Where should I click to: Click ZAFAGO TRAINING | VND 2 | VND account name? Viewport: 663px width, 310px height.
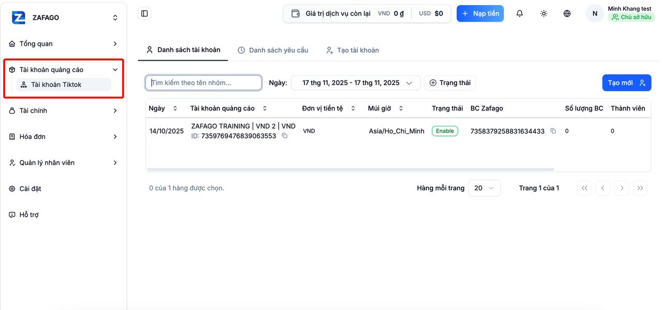pyautogui.click(x=243, y=126)
